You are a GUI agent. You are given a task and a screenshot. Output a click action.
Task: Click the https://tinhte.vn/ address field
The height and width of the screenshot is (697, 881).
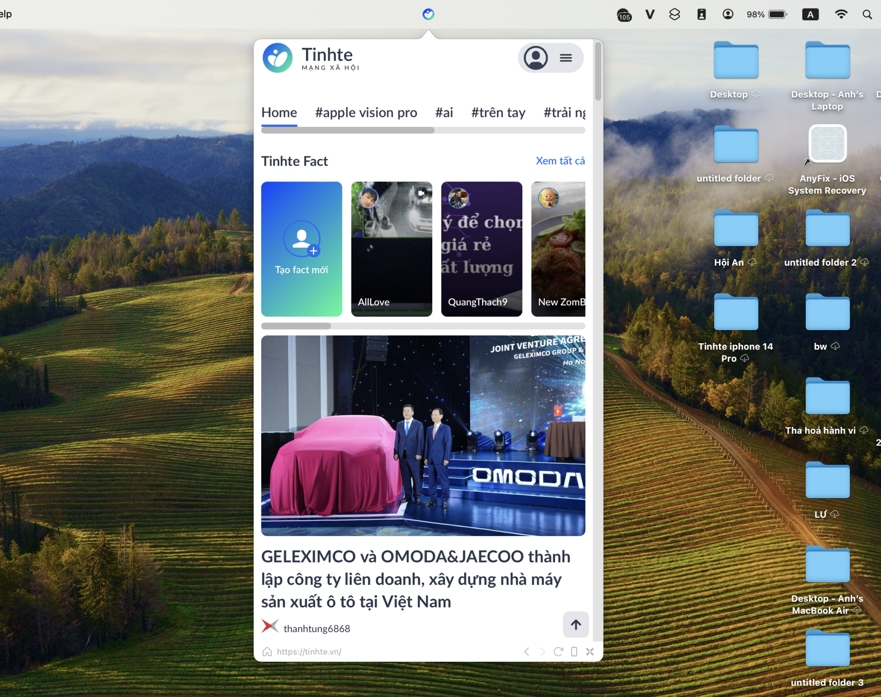(x=309, y=651)
